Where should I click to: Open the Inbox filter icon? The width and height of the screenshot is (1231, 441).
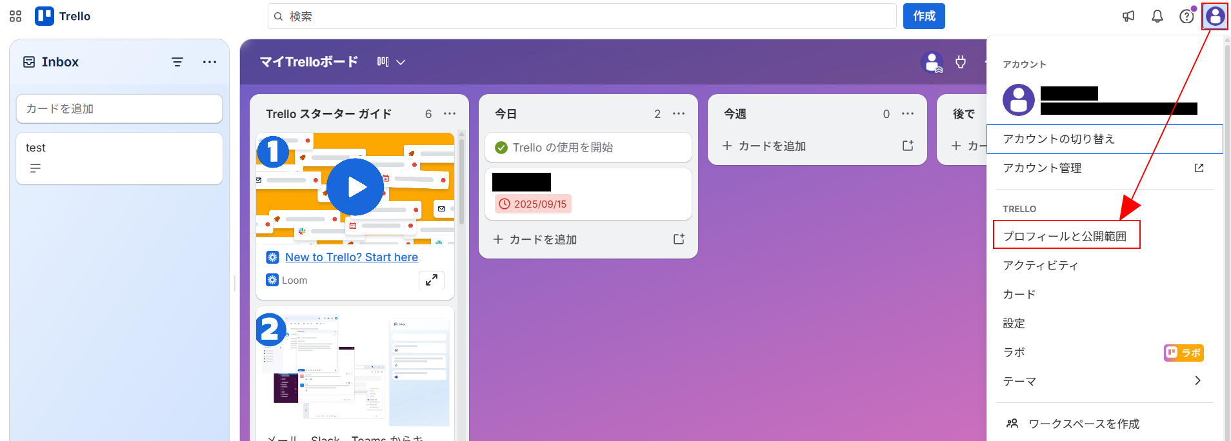177,62
